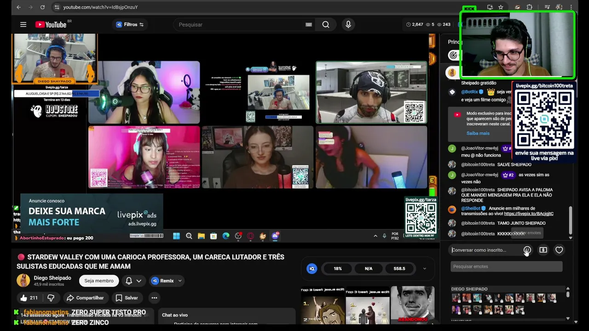Click the Compartilhar share button

[86, 298]
